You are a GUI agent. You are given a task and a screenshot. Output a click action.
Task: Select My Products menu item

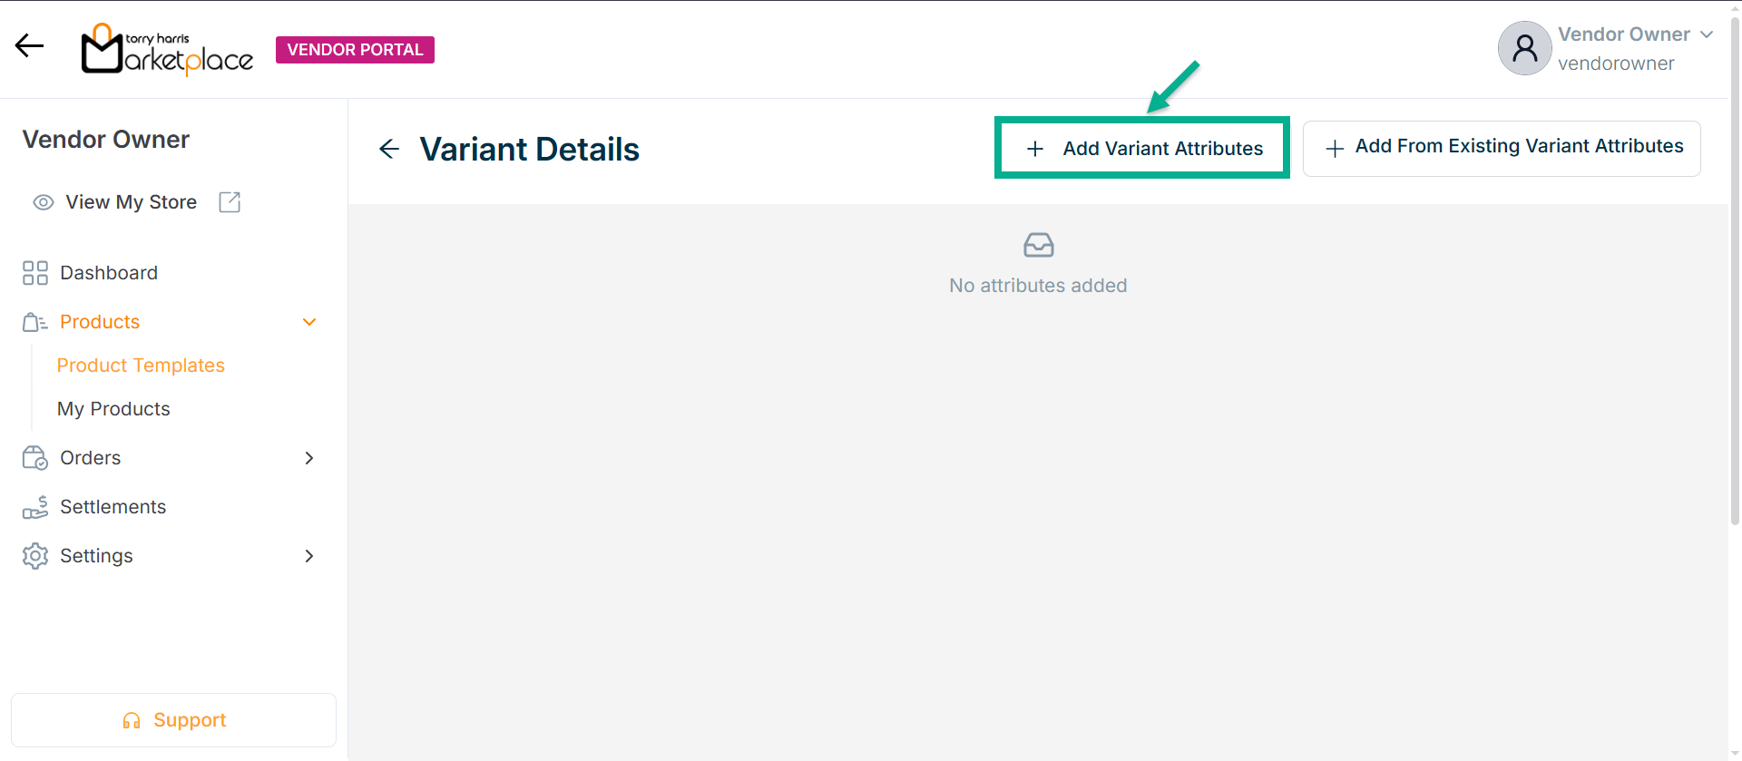click(113, 409)
